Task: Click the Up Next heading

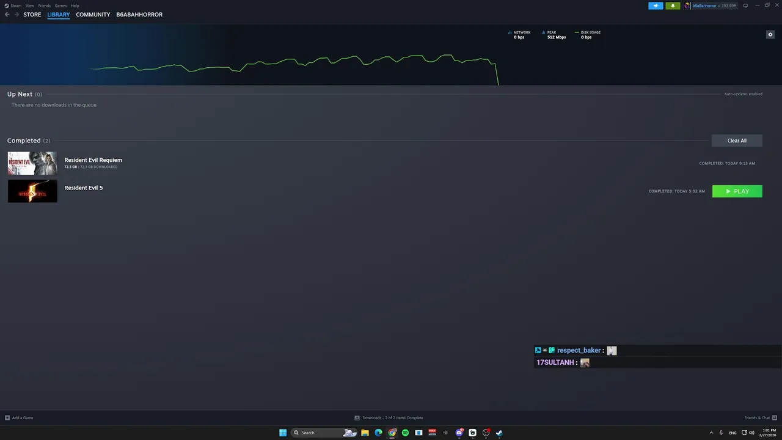Action: [20, 94]
